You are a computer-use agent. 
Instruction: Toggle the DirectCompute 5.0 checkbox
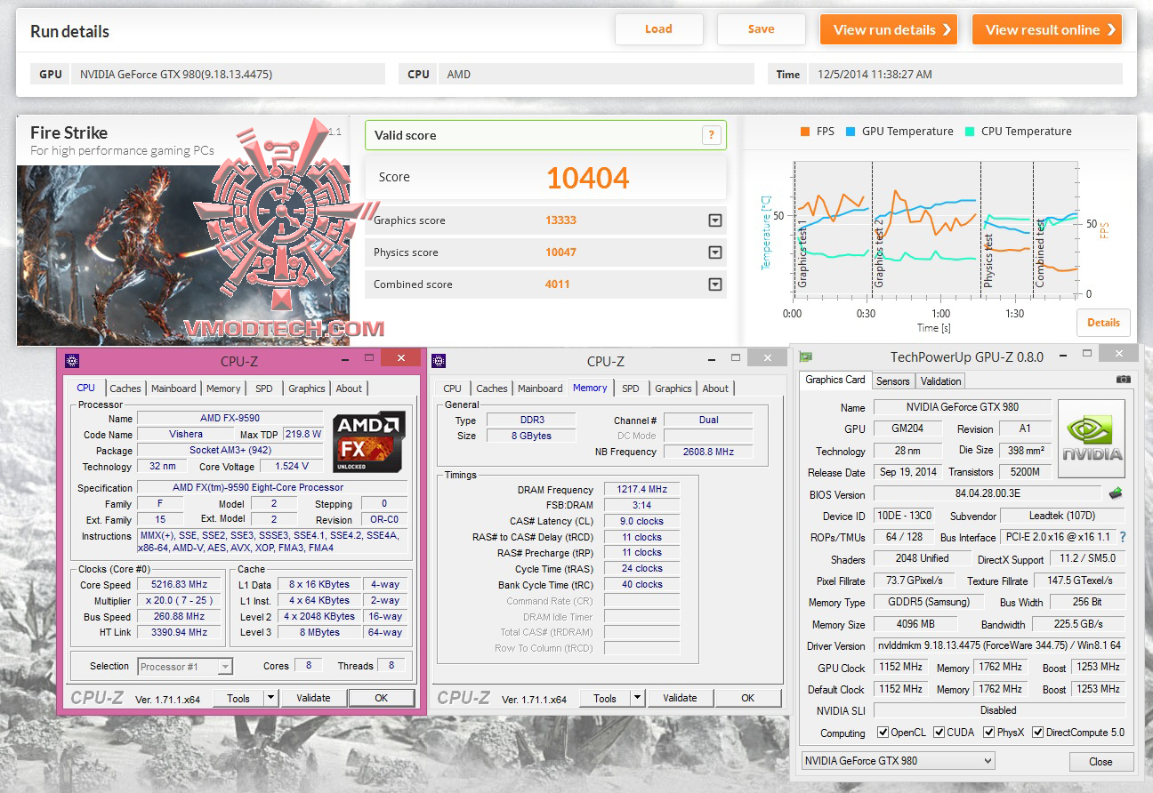click(x=1038, y=733)
